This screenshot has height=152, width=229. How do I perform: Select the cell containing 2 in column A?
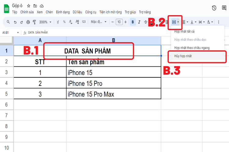[40, 83]
